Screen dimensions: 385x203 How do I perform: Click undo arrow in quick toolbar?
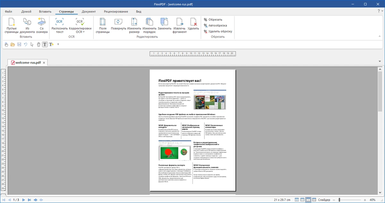pyautogui.click(x=26, y=44)
